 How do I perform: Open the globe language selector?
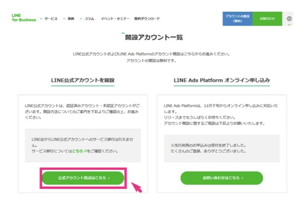(x=290, y=18)
